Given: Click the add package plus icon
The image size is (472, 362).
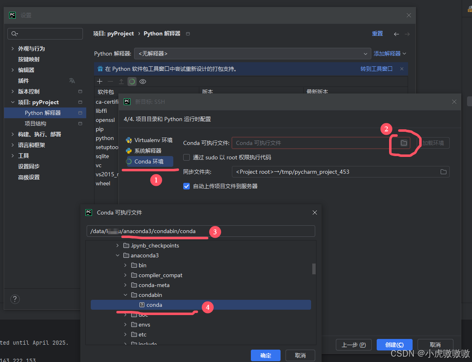Looking at the screenshot, I should [99, 82].
